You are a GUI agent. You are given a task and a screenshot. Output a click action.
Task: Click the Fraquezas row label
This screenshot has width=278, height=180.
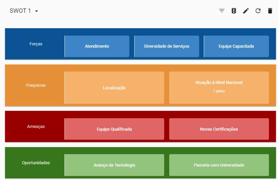point(36,86)
